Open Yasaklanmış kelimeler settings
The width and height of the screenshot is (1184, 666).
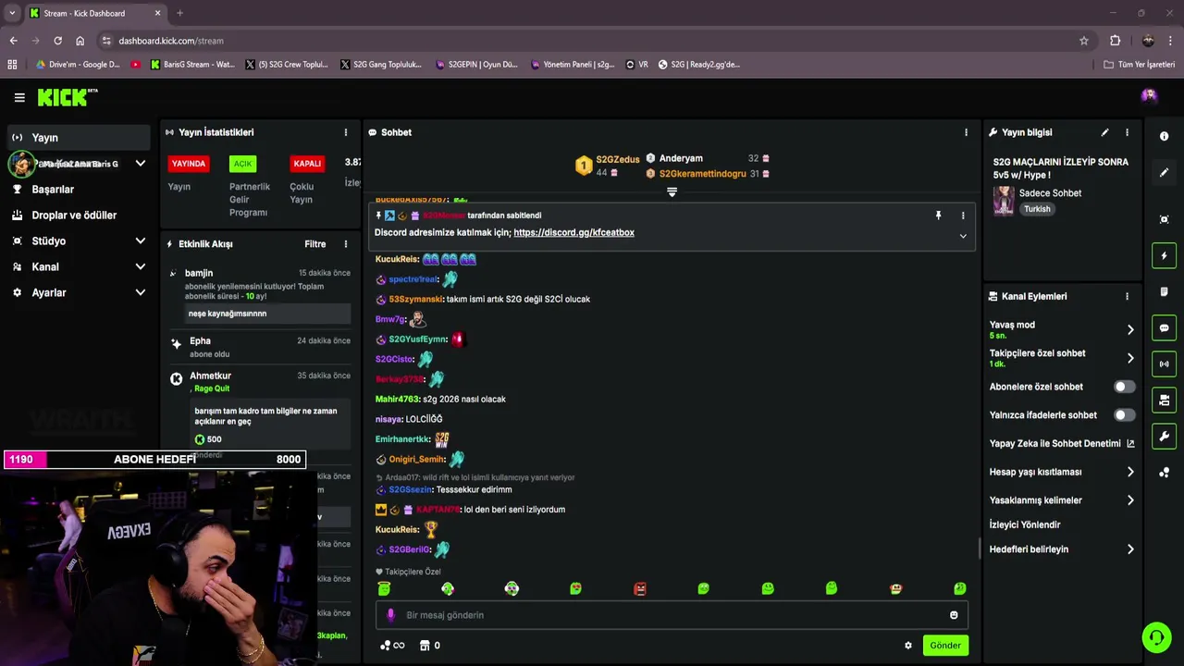pyautogui.click(x=1062, y=500)
